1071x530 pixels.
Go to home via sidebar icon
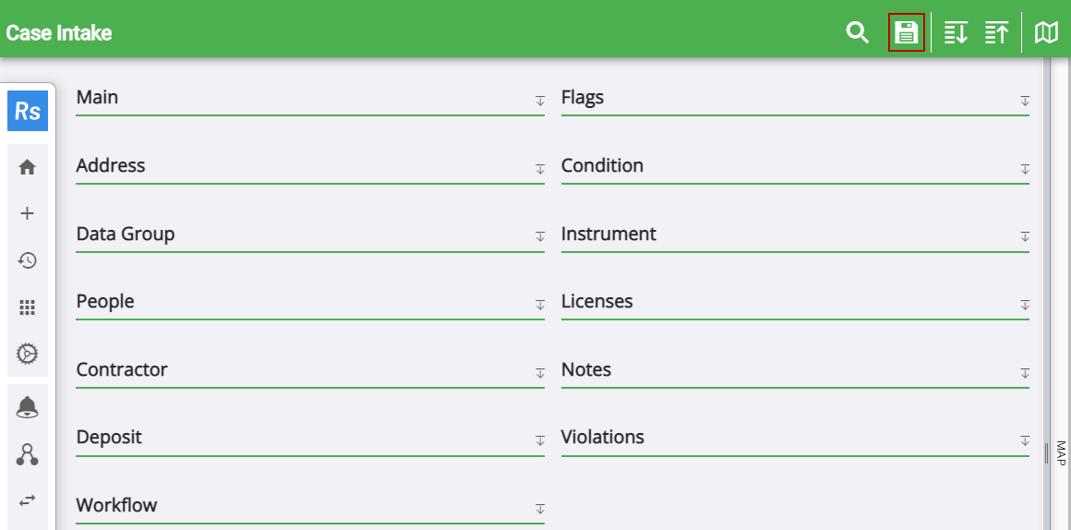[28, 167]
